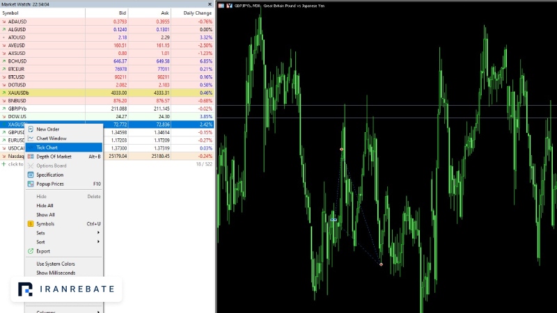The height and width of the screenshot is (313, 557).
Task: Click the Popup Prices icon
Action: [x=31, y=184]
